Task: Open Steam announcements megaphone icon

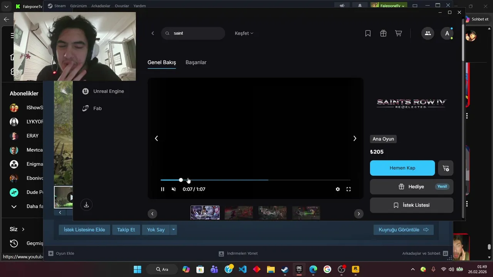Action: coord(342,6)
